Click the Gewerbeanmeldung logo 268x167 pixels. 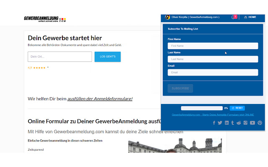click(x=45, y=19)
